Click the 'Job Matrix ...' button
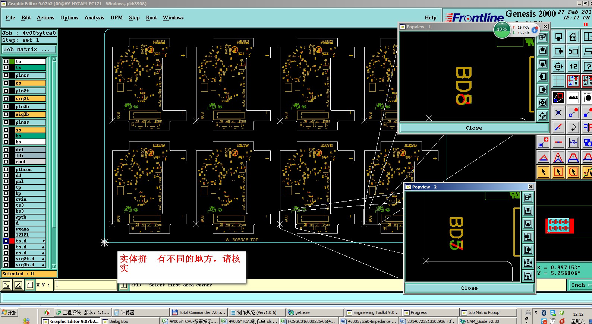592x324 pixels. click(29, 49)
